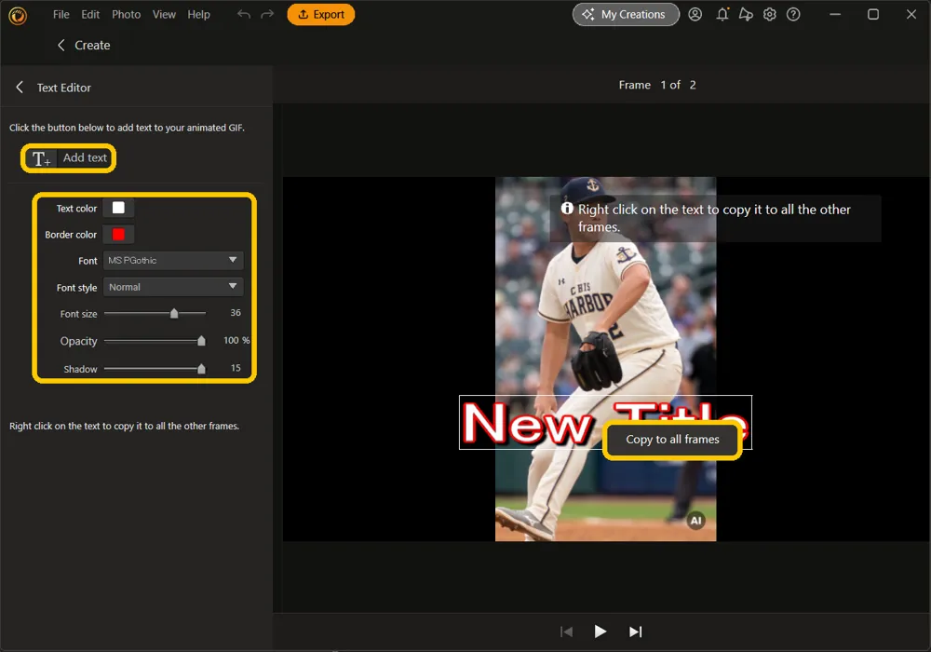Open the settings gear icon
Screen dimensions: 931x652
(x=770, y=14)
